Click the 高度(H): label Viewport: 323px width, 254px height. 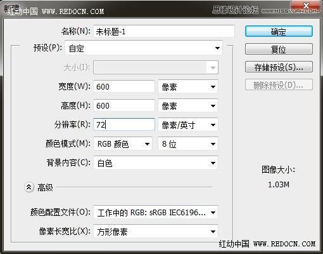[x=76, y=105]
